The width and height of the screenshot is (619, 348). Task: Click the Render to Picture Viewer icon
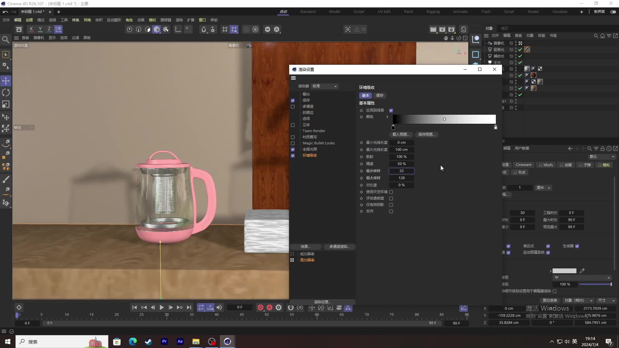pyautogui.click(x=442, y=29)
